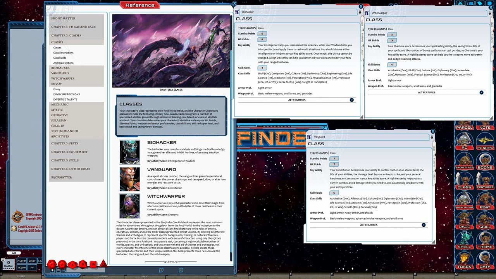The height and width of the screenshot is (279, 496).
Task: Lock the Witchwarper class window padlock
Action: coord(490,13)
